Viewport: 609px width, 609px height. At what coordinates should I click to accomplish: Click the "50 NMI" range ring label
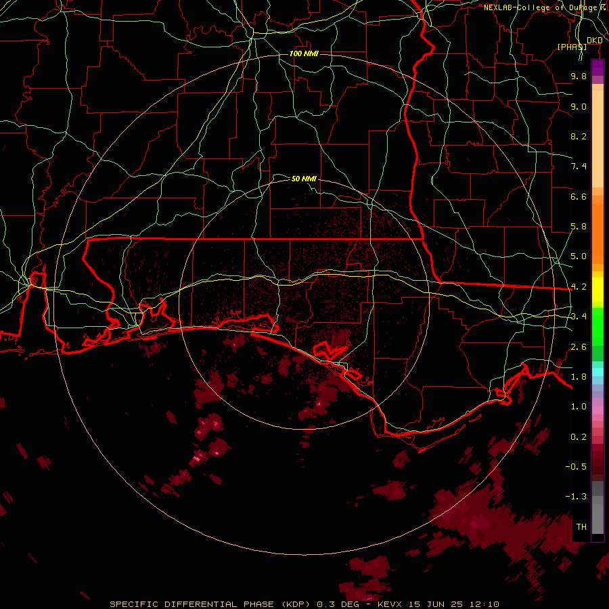(x=304, y=179)
